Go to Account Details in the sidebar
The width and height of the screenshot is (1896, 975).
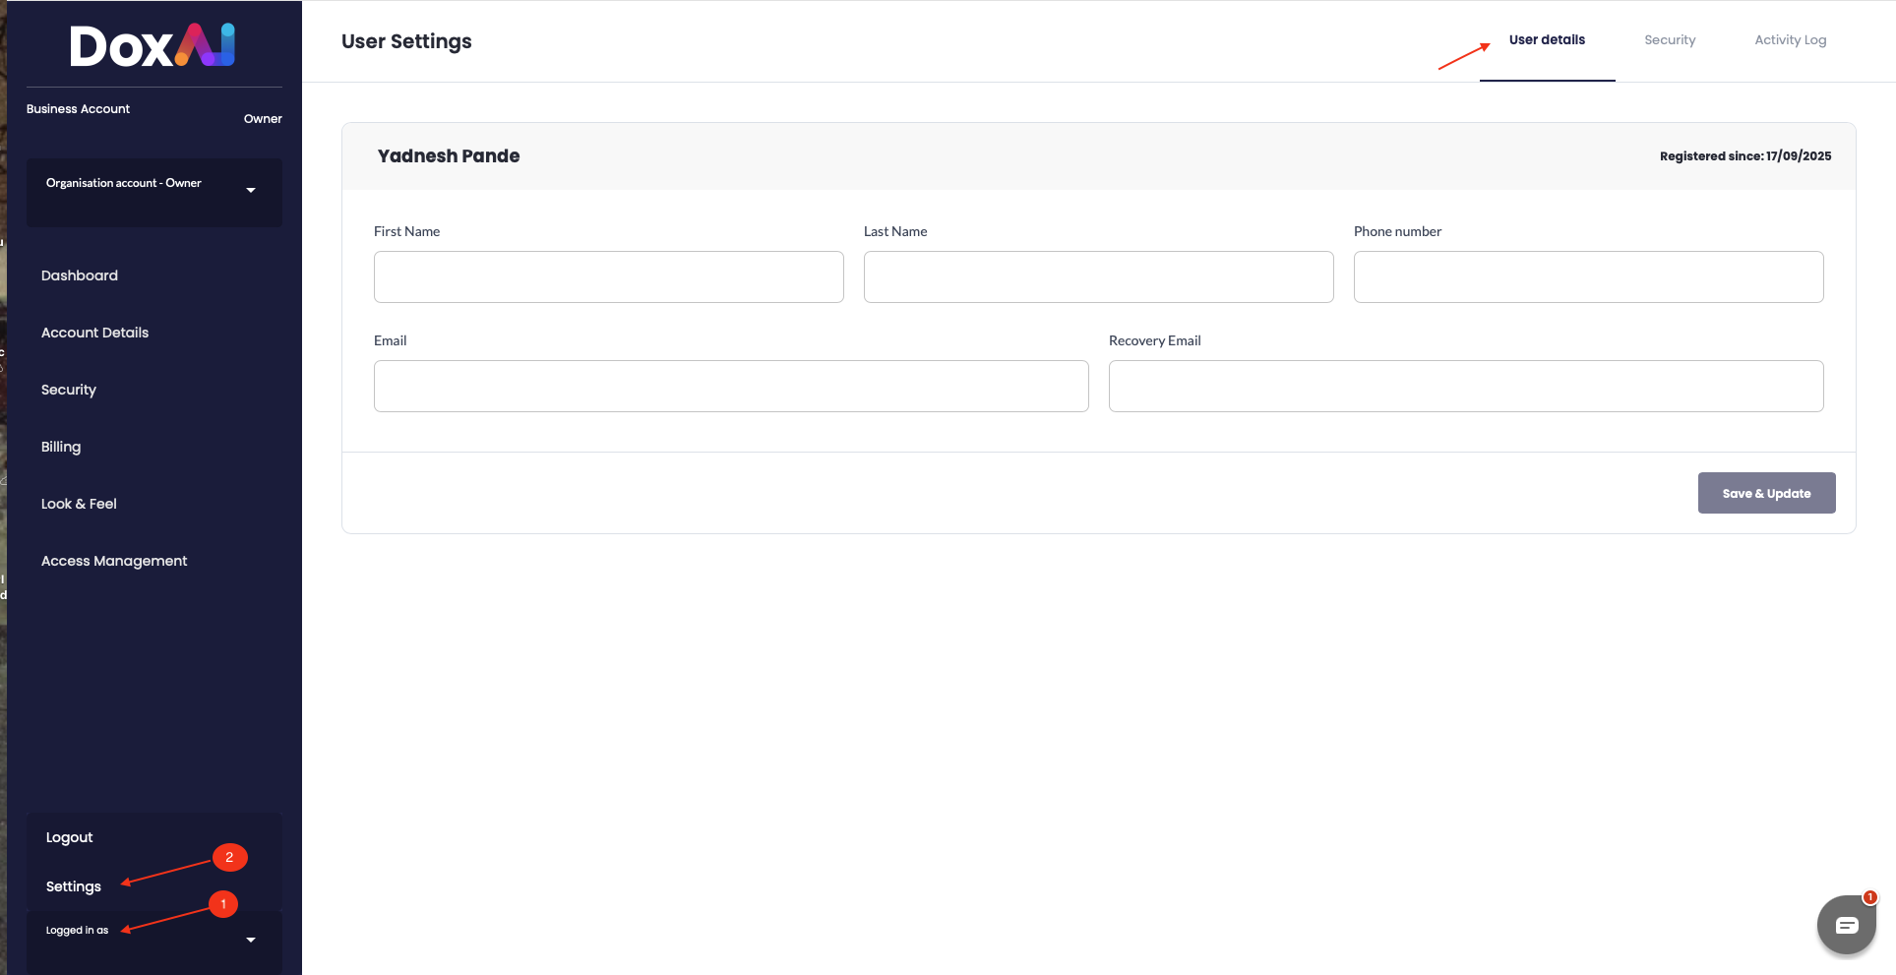[x=94, y=333]
